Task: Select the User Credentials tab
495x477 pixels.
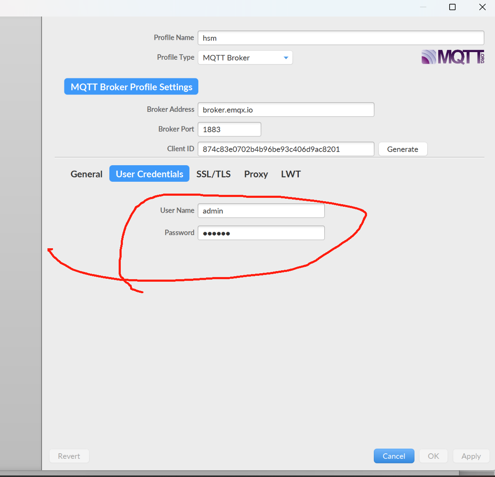Action: (x=149, y=174)
